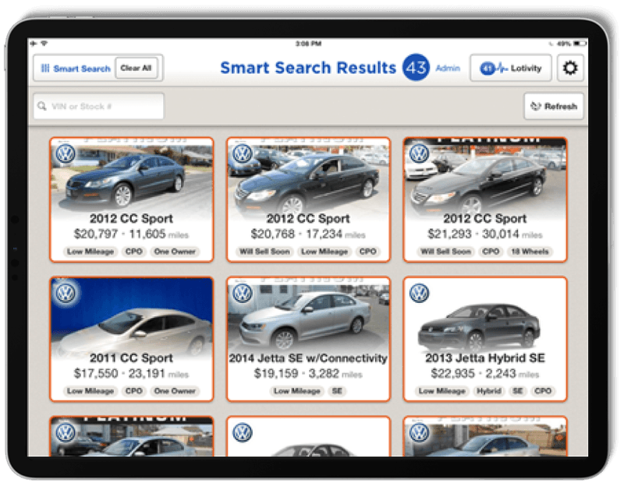Click 'CPO' tag on $20,768 CC Sport
624x483 pixels.
[x=367, y=252]
